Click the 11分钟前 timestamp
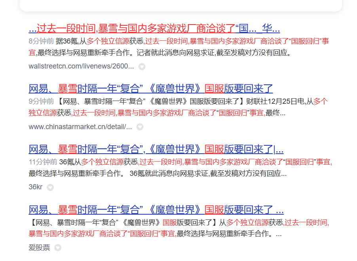 pos(43,162)
